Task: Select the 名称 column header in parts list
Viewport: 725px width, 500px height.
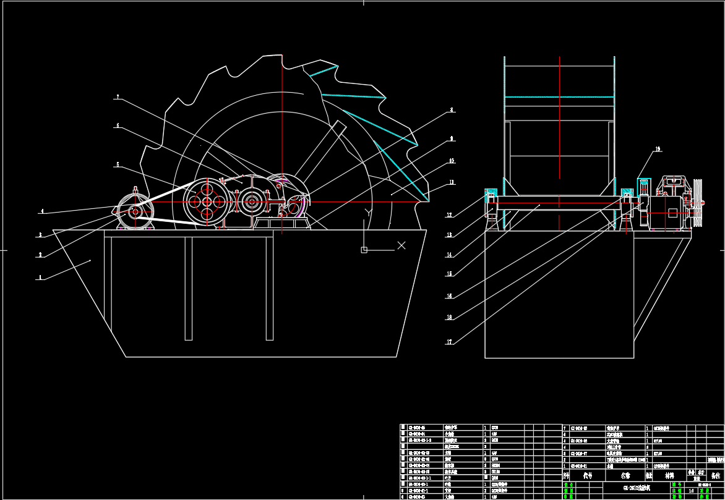Action: (625, 476)
